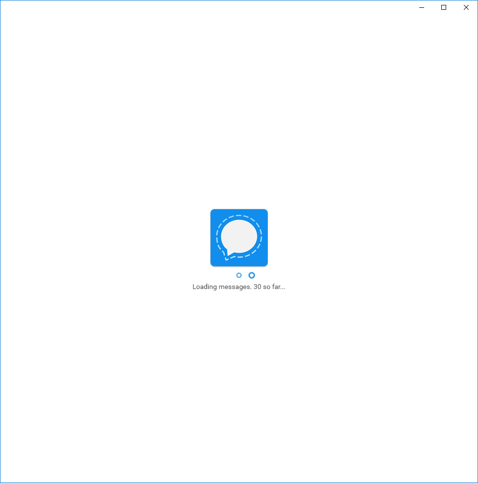Click the 'Loading messages. 30 so far...' label
This screenshot has height=483, width=478.
(239, 287)
